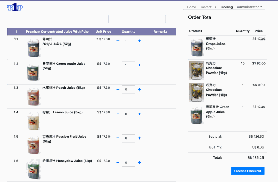Go to the Home page

click(x=191, y=7)
